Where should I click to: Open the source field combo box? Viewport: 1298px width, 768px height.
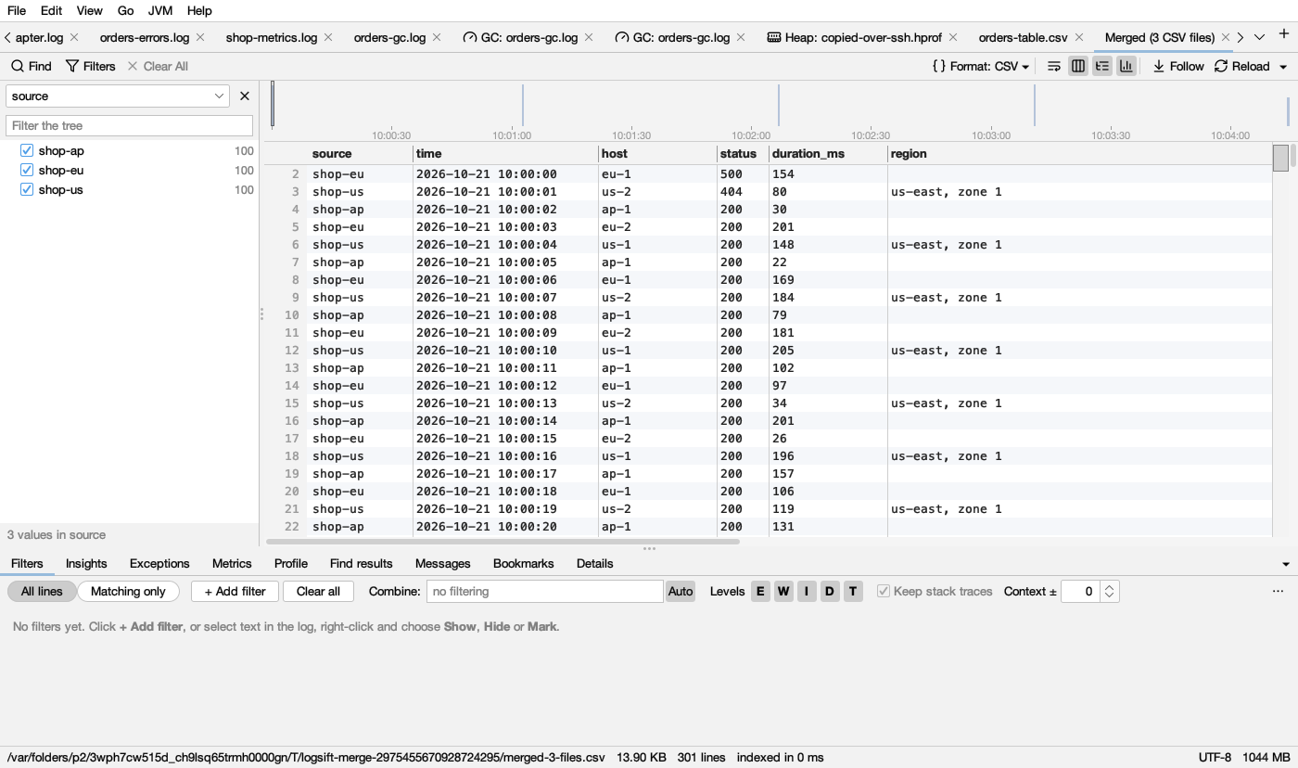pyautogui.click(x=118, y=96)
